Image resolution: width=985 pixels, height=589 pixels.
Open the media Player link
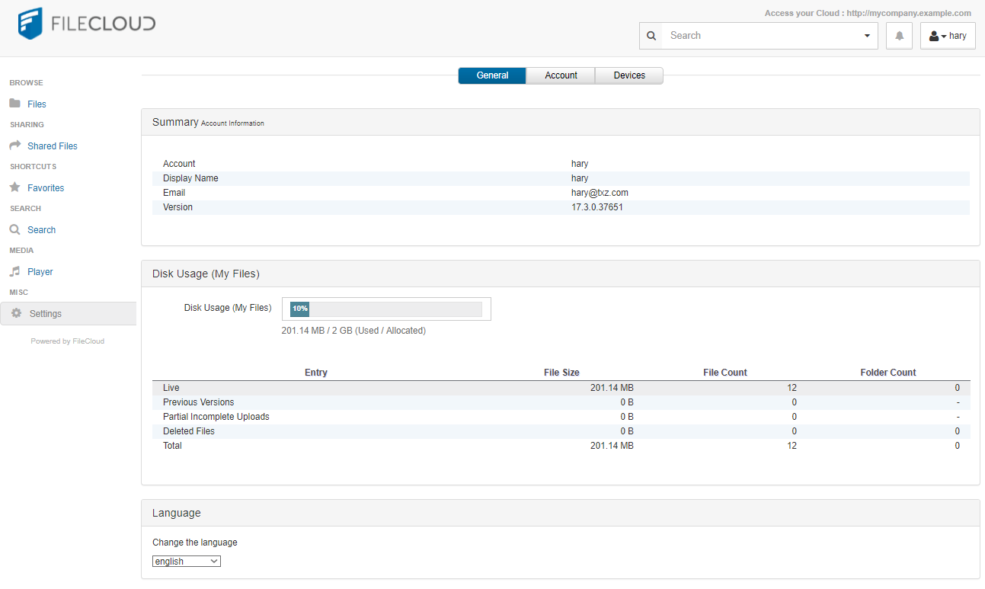tap(40, 272)
